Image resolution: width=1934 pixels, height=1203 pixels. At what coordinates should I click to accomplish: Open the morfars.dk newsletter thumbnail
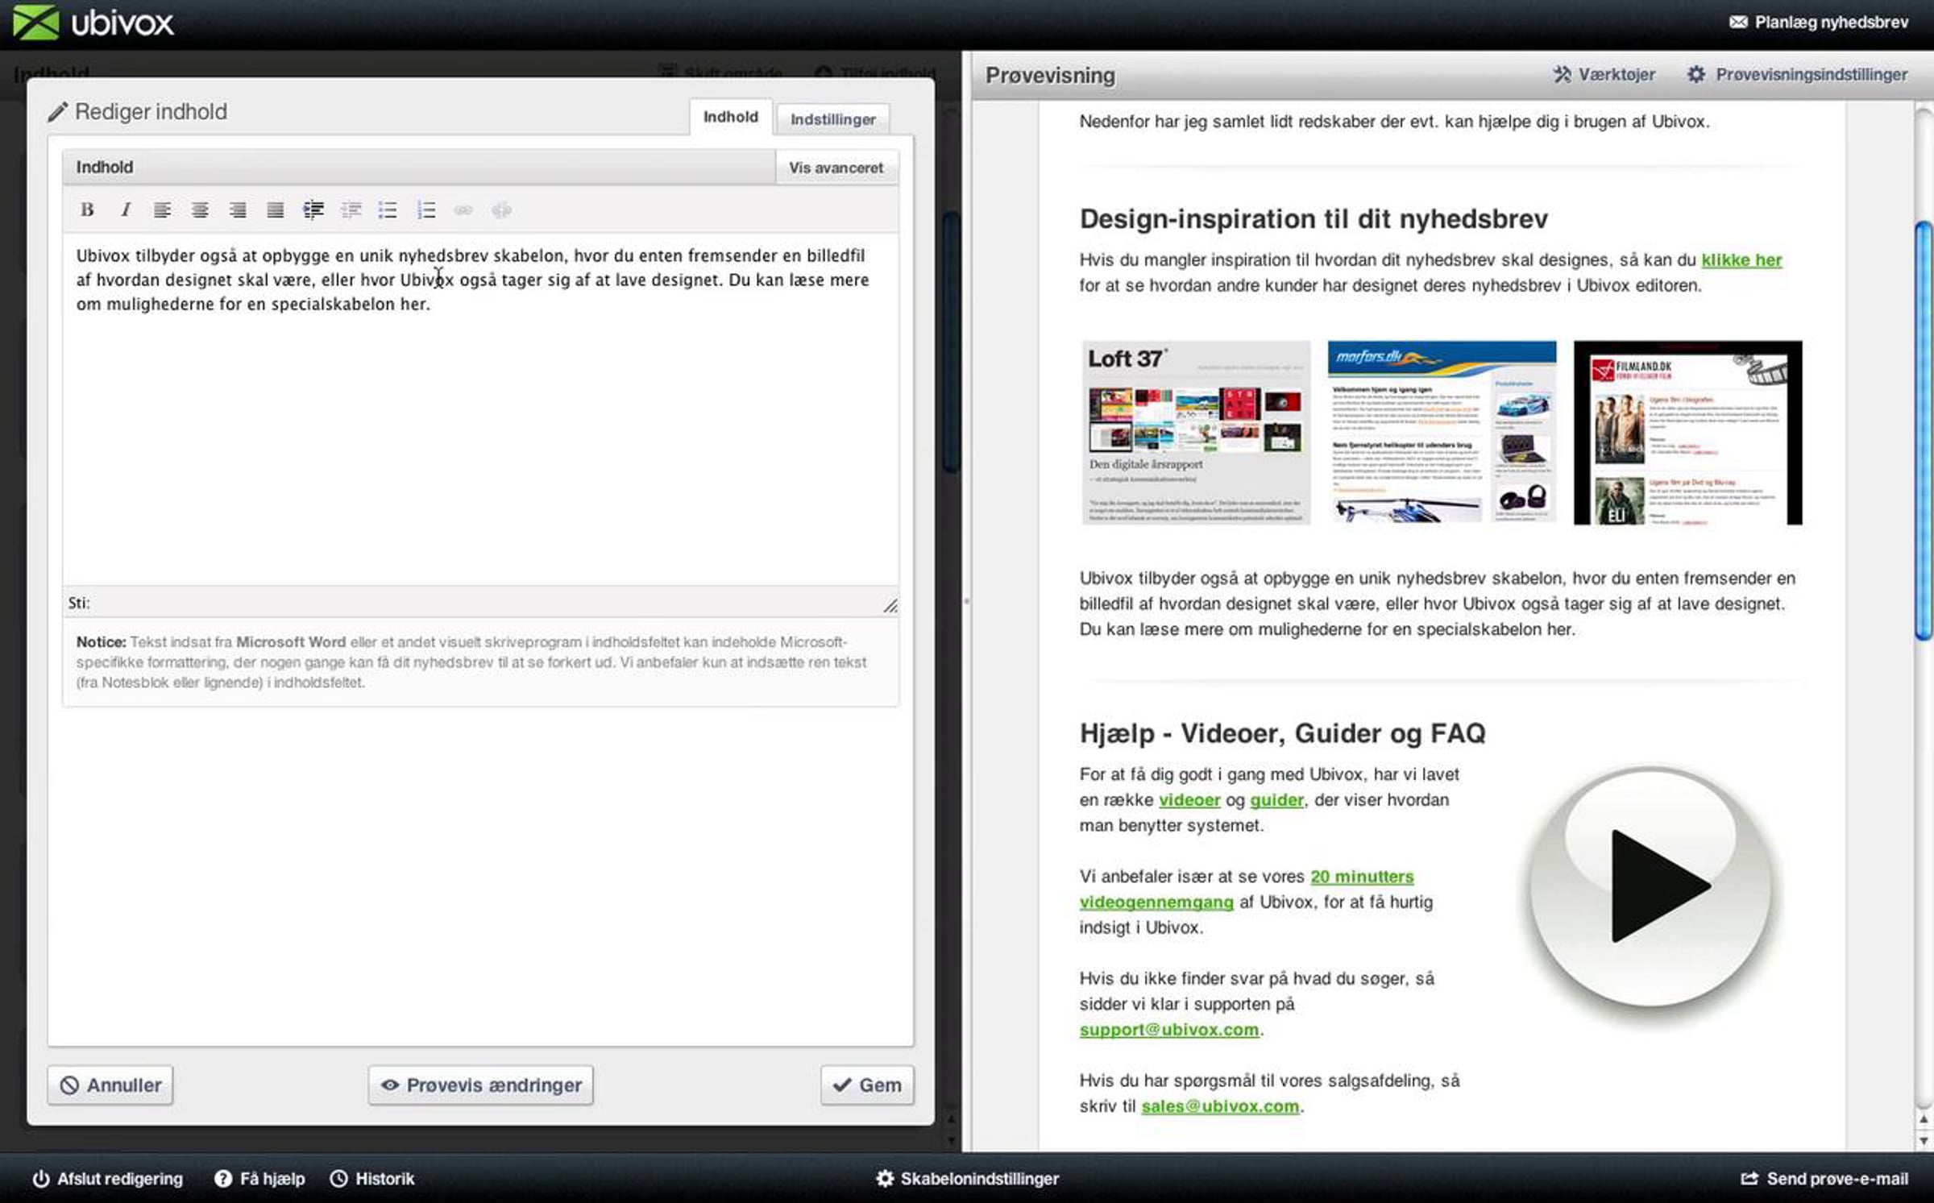[x=1442, y=433]
